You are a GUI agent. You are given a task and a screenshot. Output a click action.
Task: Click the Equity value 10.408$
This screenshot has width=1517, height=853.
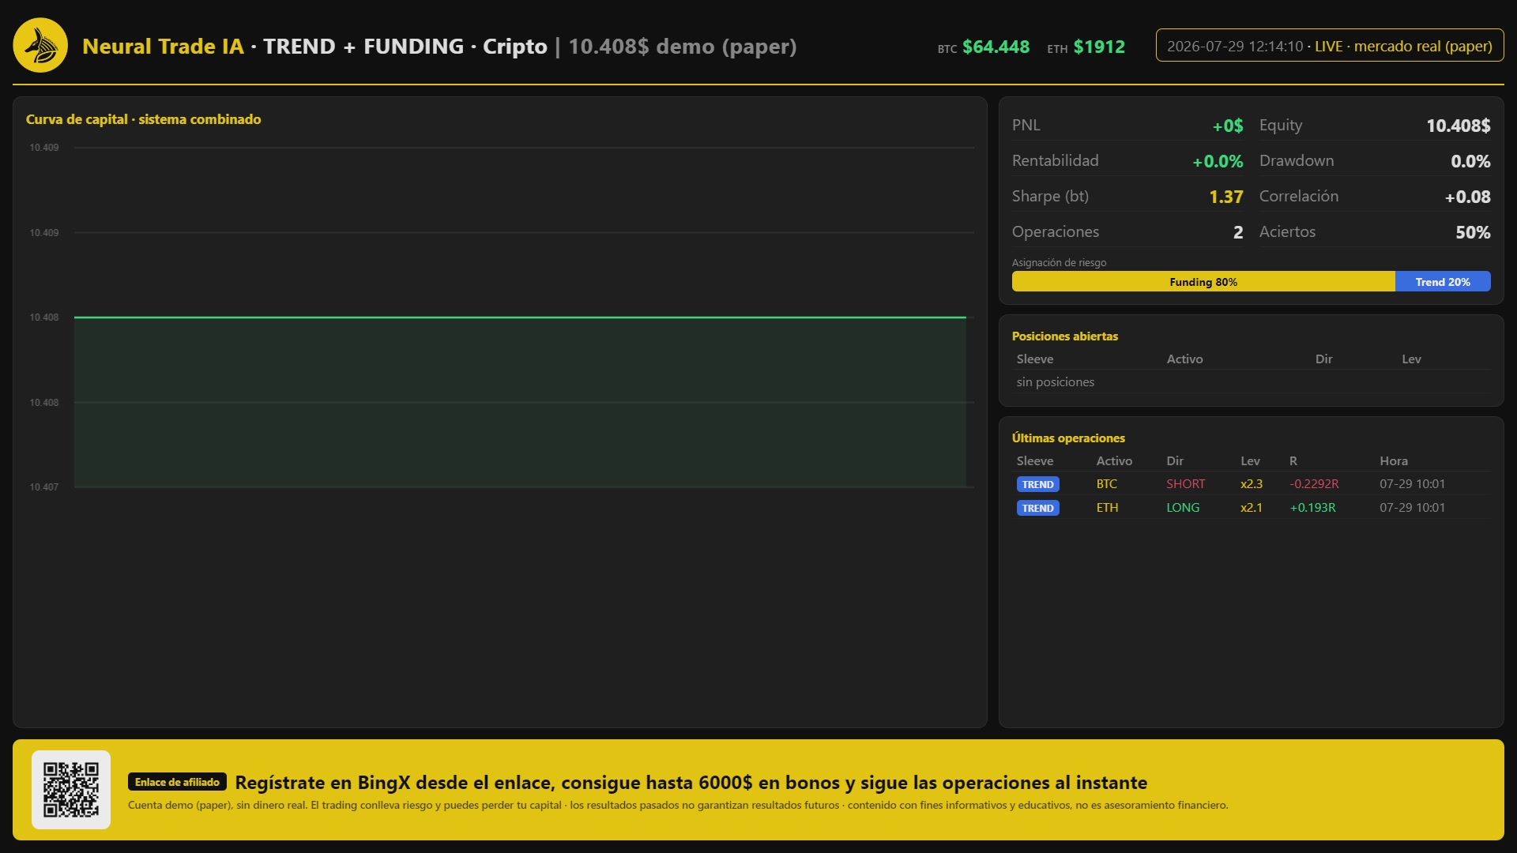click(1458, 126)
